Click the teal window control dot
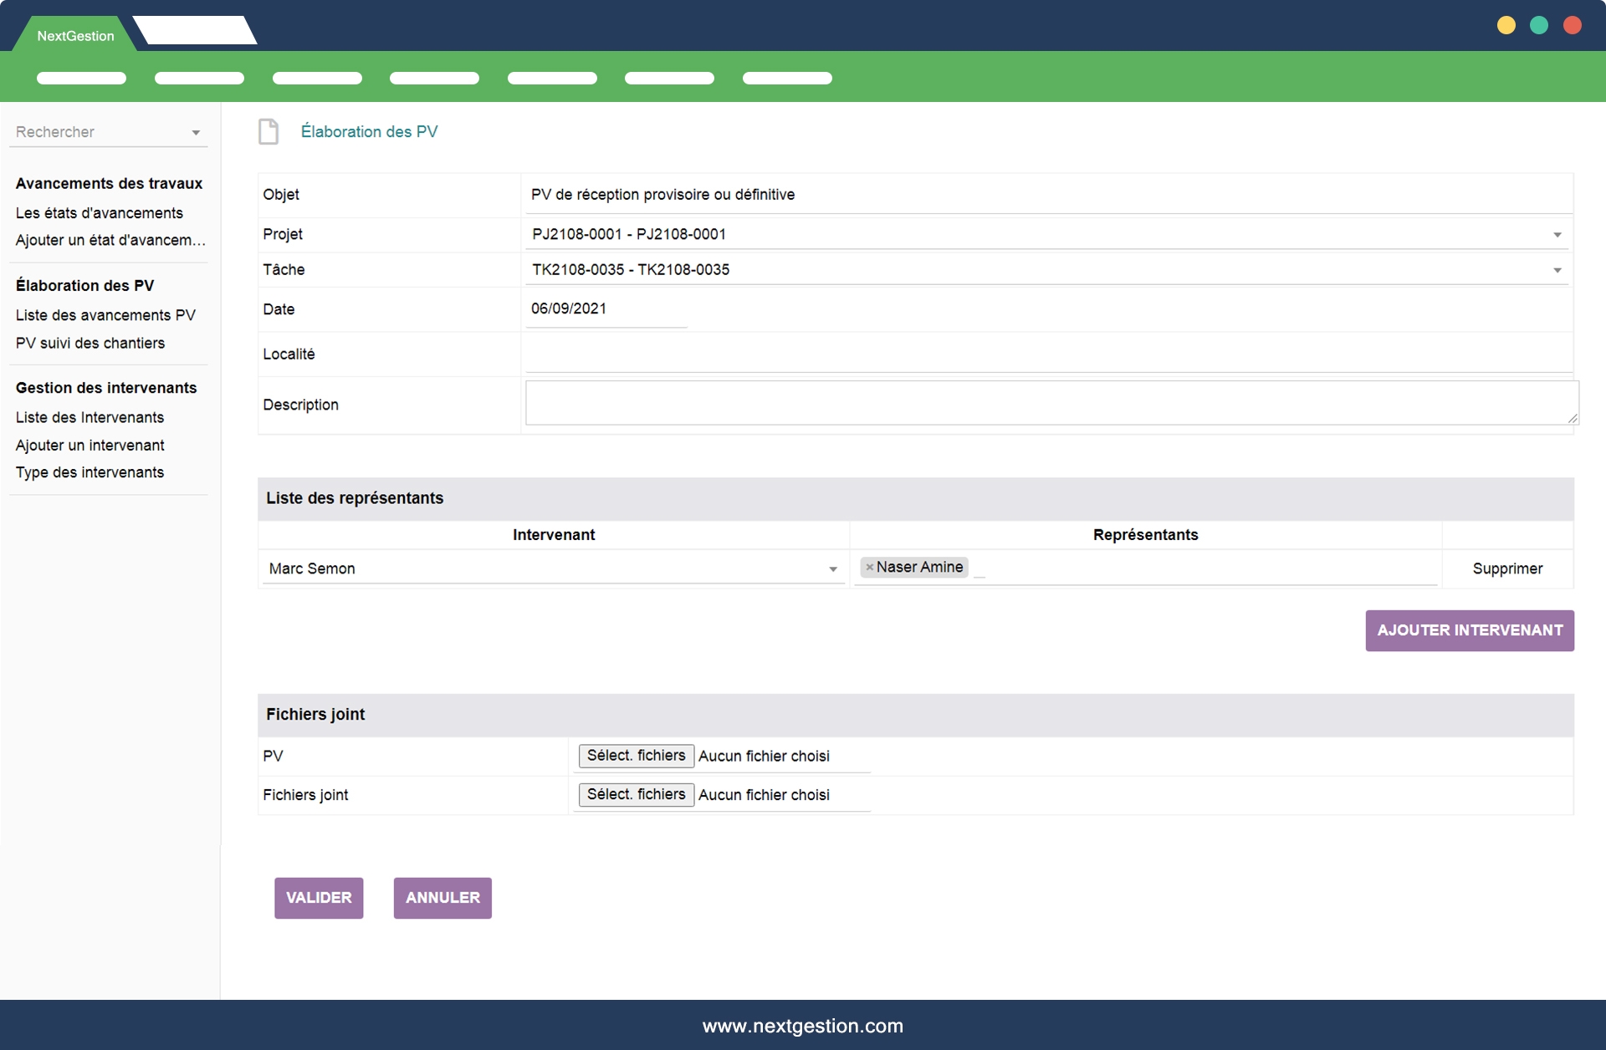1606x1050 pixels. (1538, 25)
